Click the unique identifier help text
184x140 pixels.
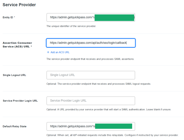click(x=71, y=26)
